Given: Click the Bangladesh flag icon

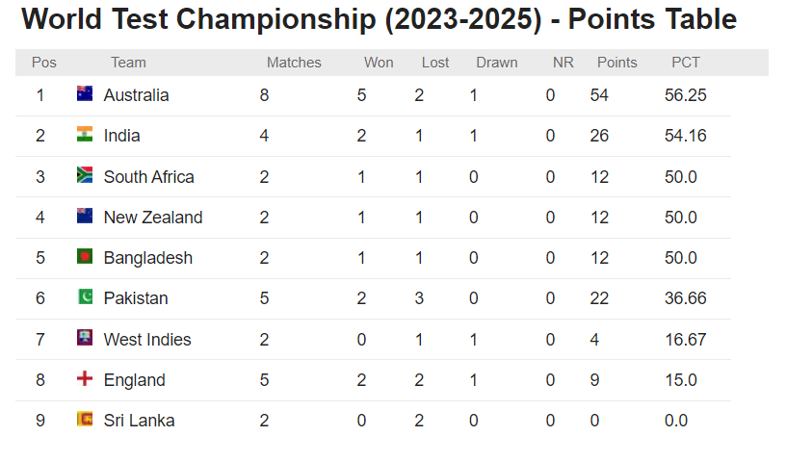Looking at the screenshot, I should pyautogui.click(x=85, y=257).
